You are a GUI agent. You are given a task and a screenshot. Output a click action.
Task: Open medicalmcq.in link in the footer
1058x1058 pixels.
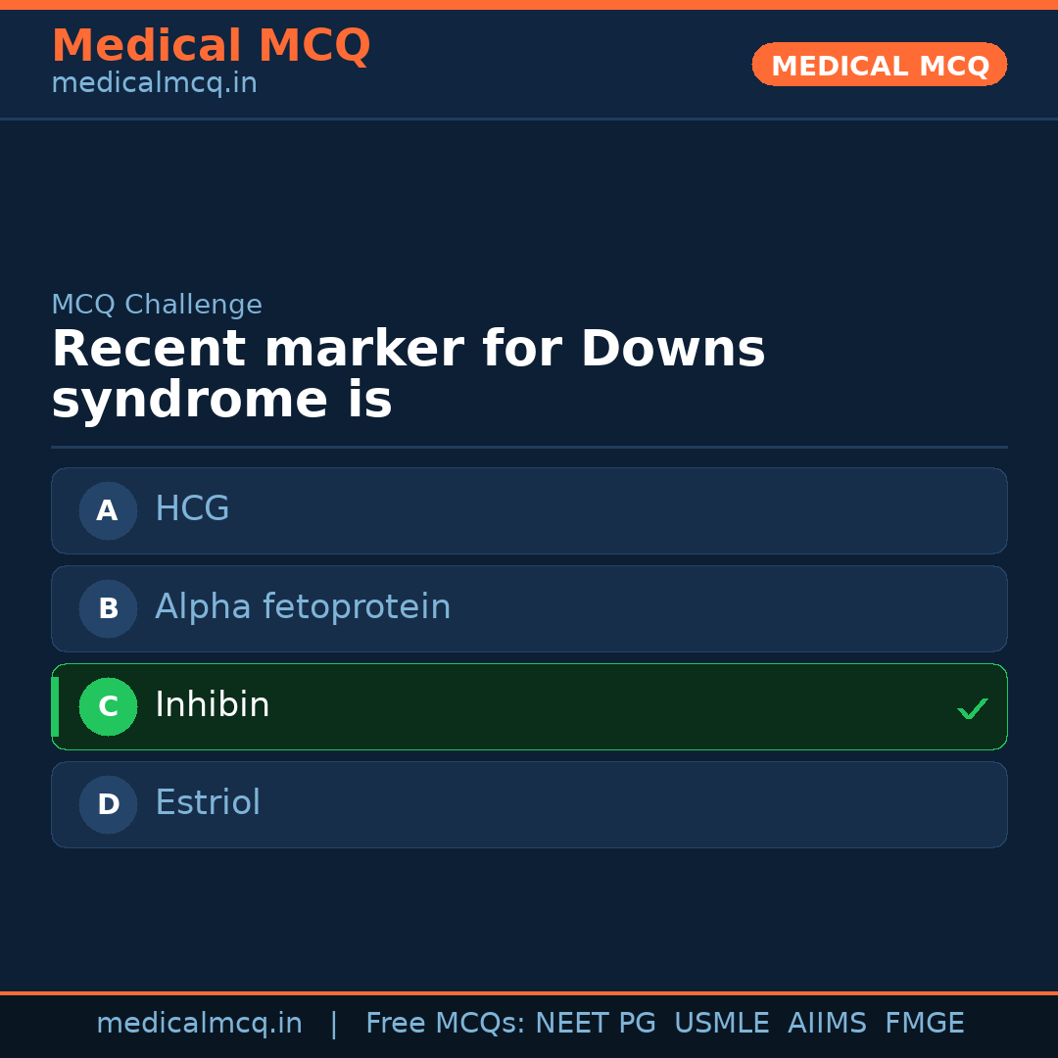pyautogui.click(x=199, y=1024)
